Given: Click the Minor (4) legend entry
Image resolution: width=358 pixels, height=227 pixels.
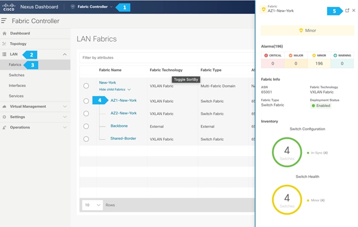Looking at the screenshot, I should (x=316, y=200).
